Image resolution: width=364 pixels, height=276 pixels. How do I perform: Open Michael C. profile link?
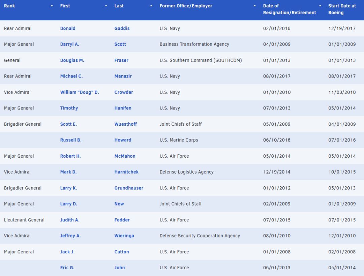tap(71, 76)
